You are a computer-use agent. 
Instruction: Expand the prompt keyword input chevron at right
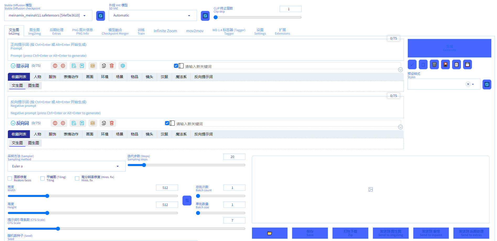[x=400, y=70]
